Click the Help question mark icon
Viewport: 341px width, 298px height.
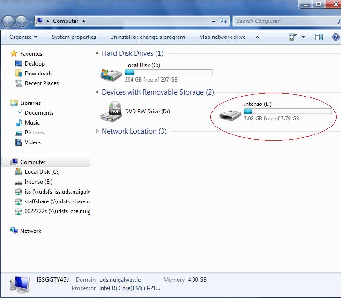[336, 37]
